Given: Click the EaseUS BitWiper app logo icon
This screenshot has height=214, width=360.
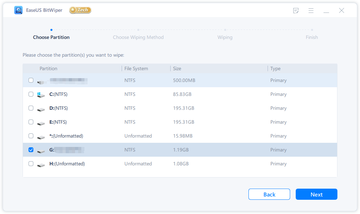Looking at the screenshot, I should tap(18, 10).
